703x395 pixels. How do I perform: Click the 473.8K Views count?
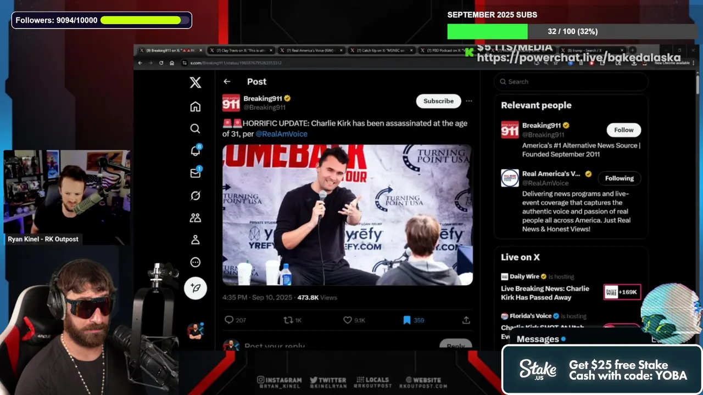317,297
